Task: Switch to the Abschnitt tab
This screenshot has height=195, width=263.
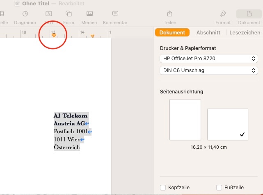Action: [208, 33]
